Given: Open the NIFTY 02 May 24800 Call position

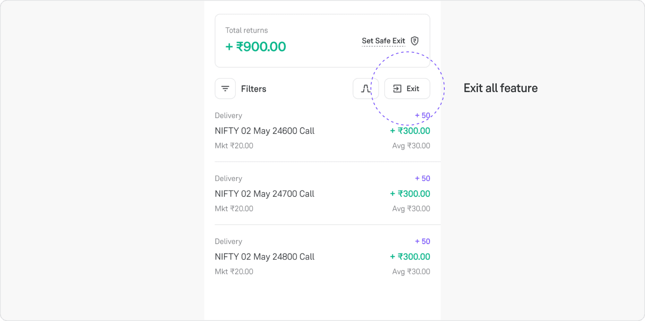Looking at the screenshot, I should [x=322, y=257].
